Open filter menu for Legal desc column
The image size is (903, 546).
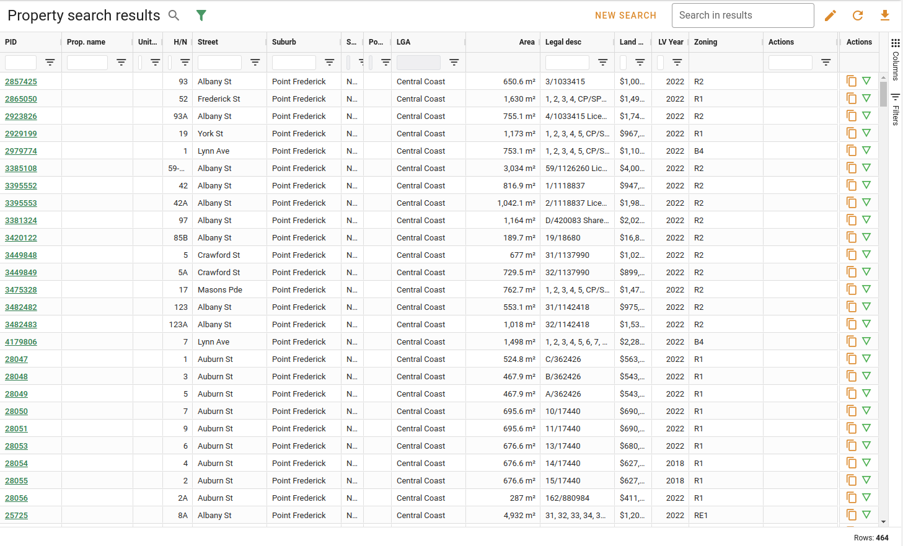coord(602,63)
